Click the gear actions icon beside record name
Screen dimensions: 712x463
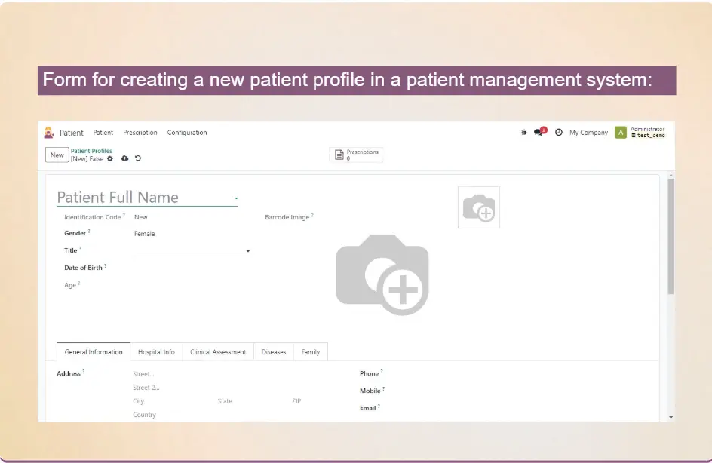click(110, 158)
